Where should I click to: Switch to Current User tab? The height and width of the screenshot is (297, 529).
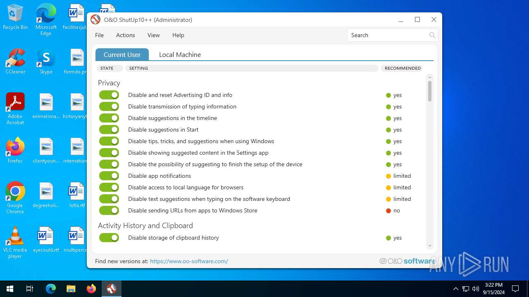122,54
